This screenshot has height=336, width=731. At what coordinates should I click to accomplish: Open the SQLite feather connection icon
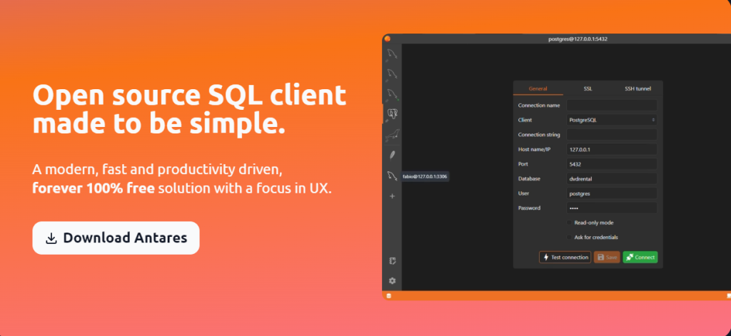click(x=392, y=156)
